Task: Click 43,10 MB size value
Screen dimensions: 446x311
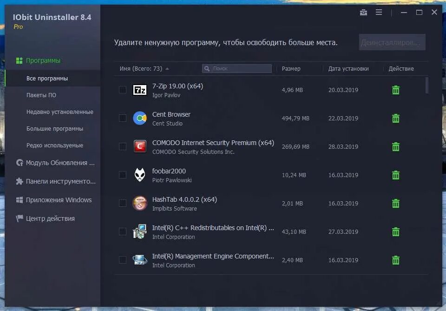Action: (294, 232)
